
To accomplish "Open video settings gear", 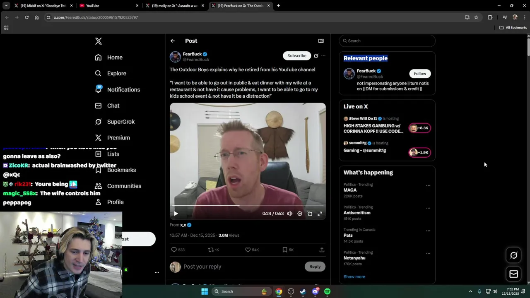I will 300,214.
